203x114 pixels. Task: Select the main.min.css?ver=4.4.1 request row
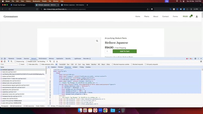coord(23,72)
